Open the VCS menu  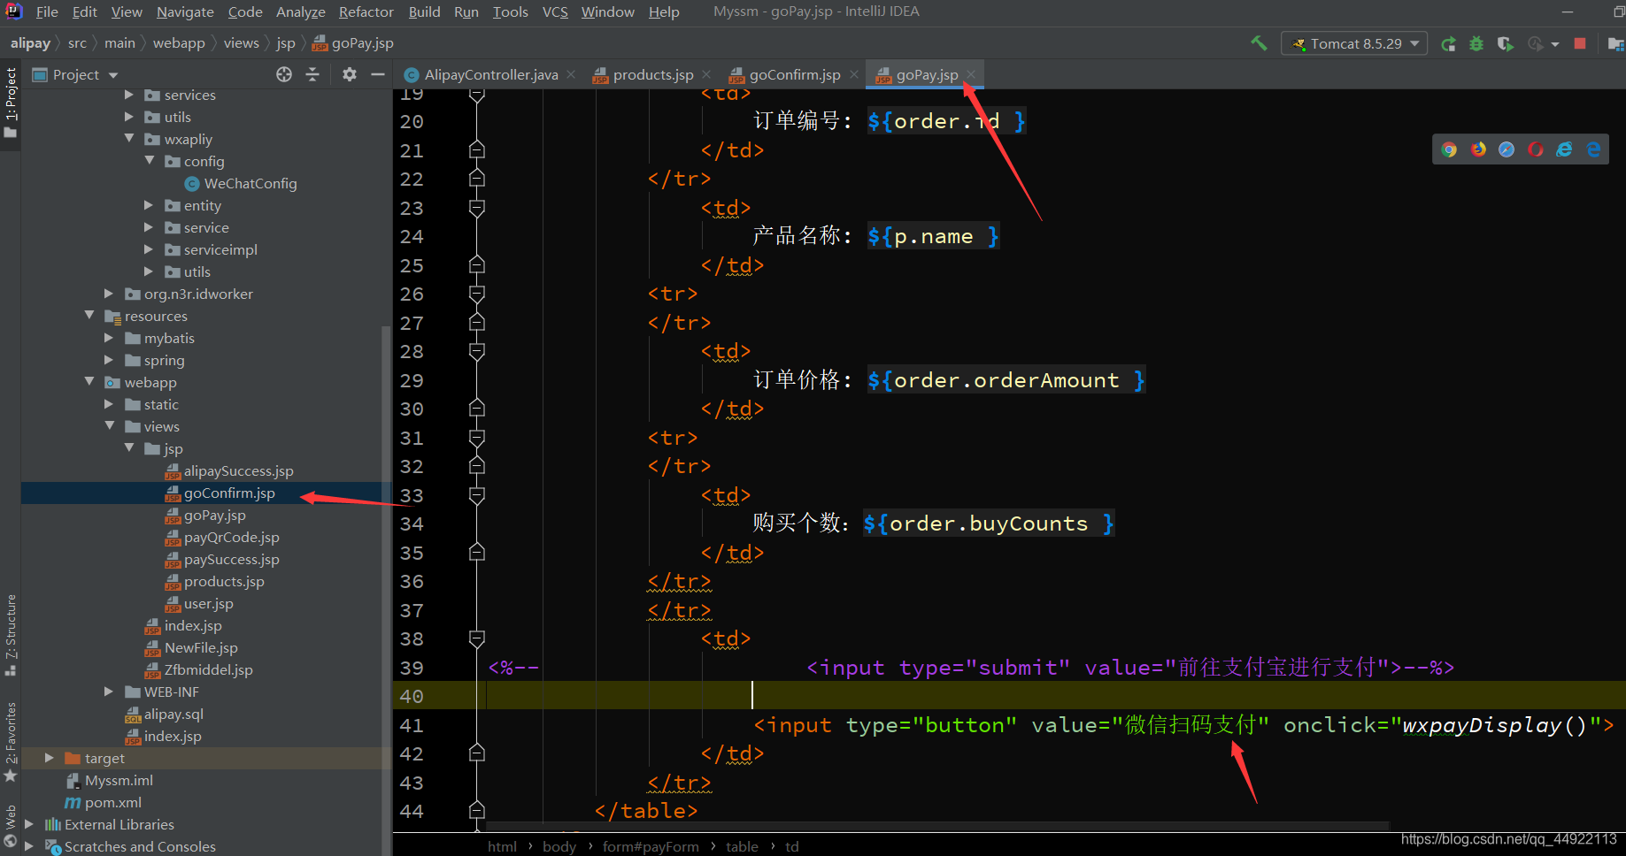pos(555,11)
